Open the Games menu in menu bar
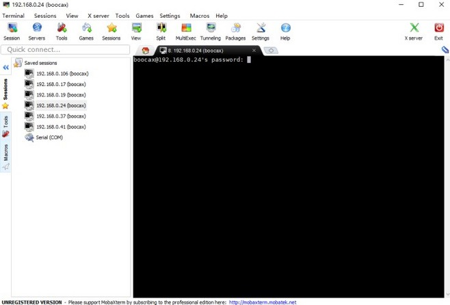Viewport: 450px width, 305px height. coord(144,16)
